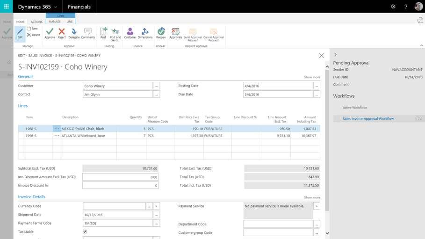
Task: Open Sales Invoice Approval Workflow link
Action: point(368,118)
